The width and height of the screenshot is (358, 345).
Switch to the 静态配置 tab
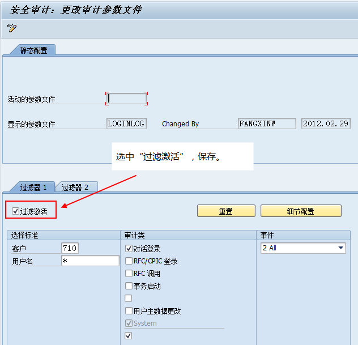pos(33,50)
